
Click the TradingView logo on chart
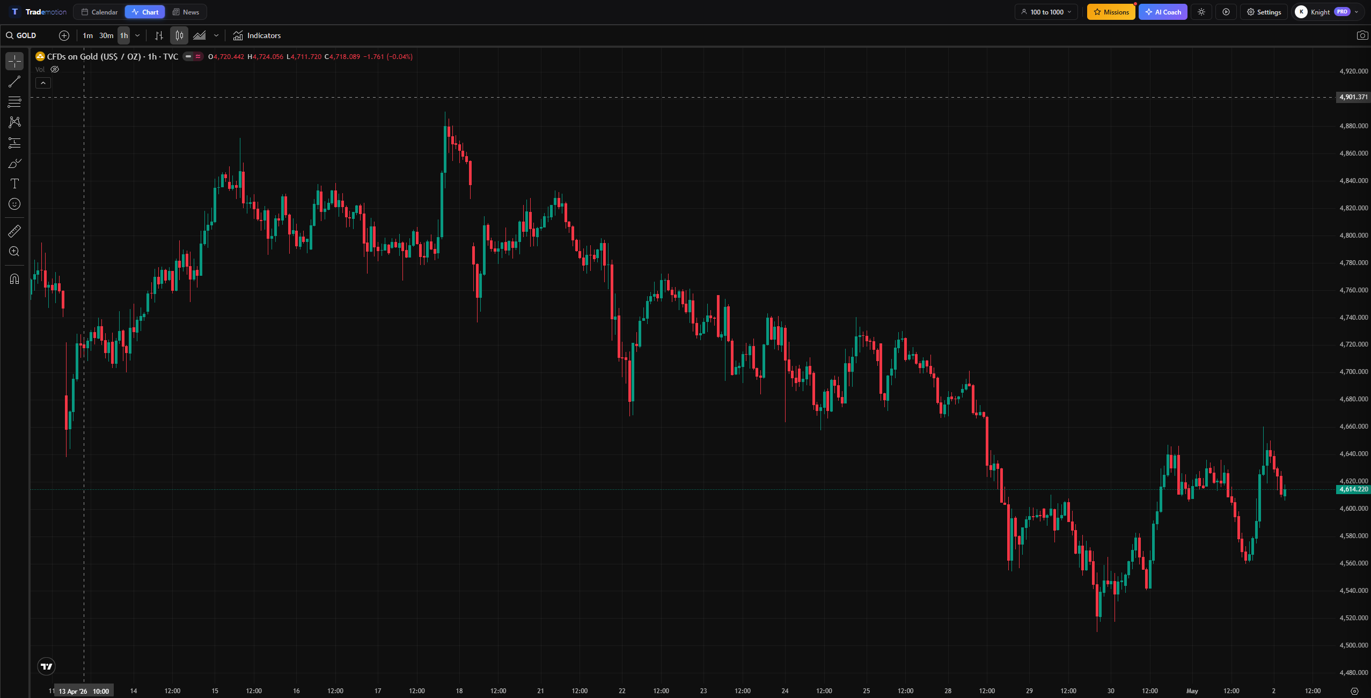pos(47,666)
